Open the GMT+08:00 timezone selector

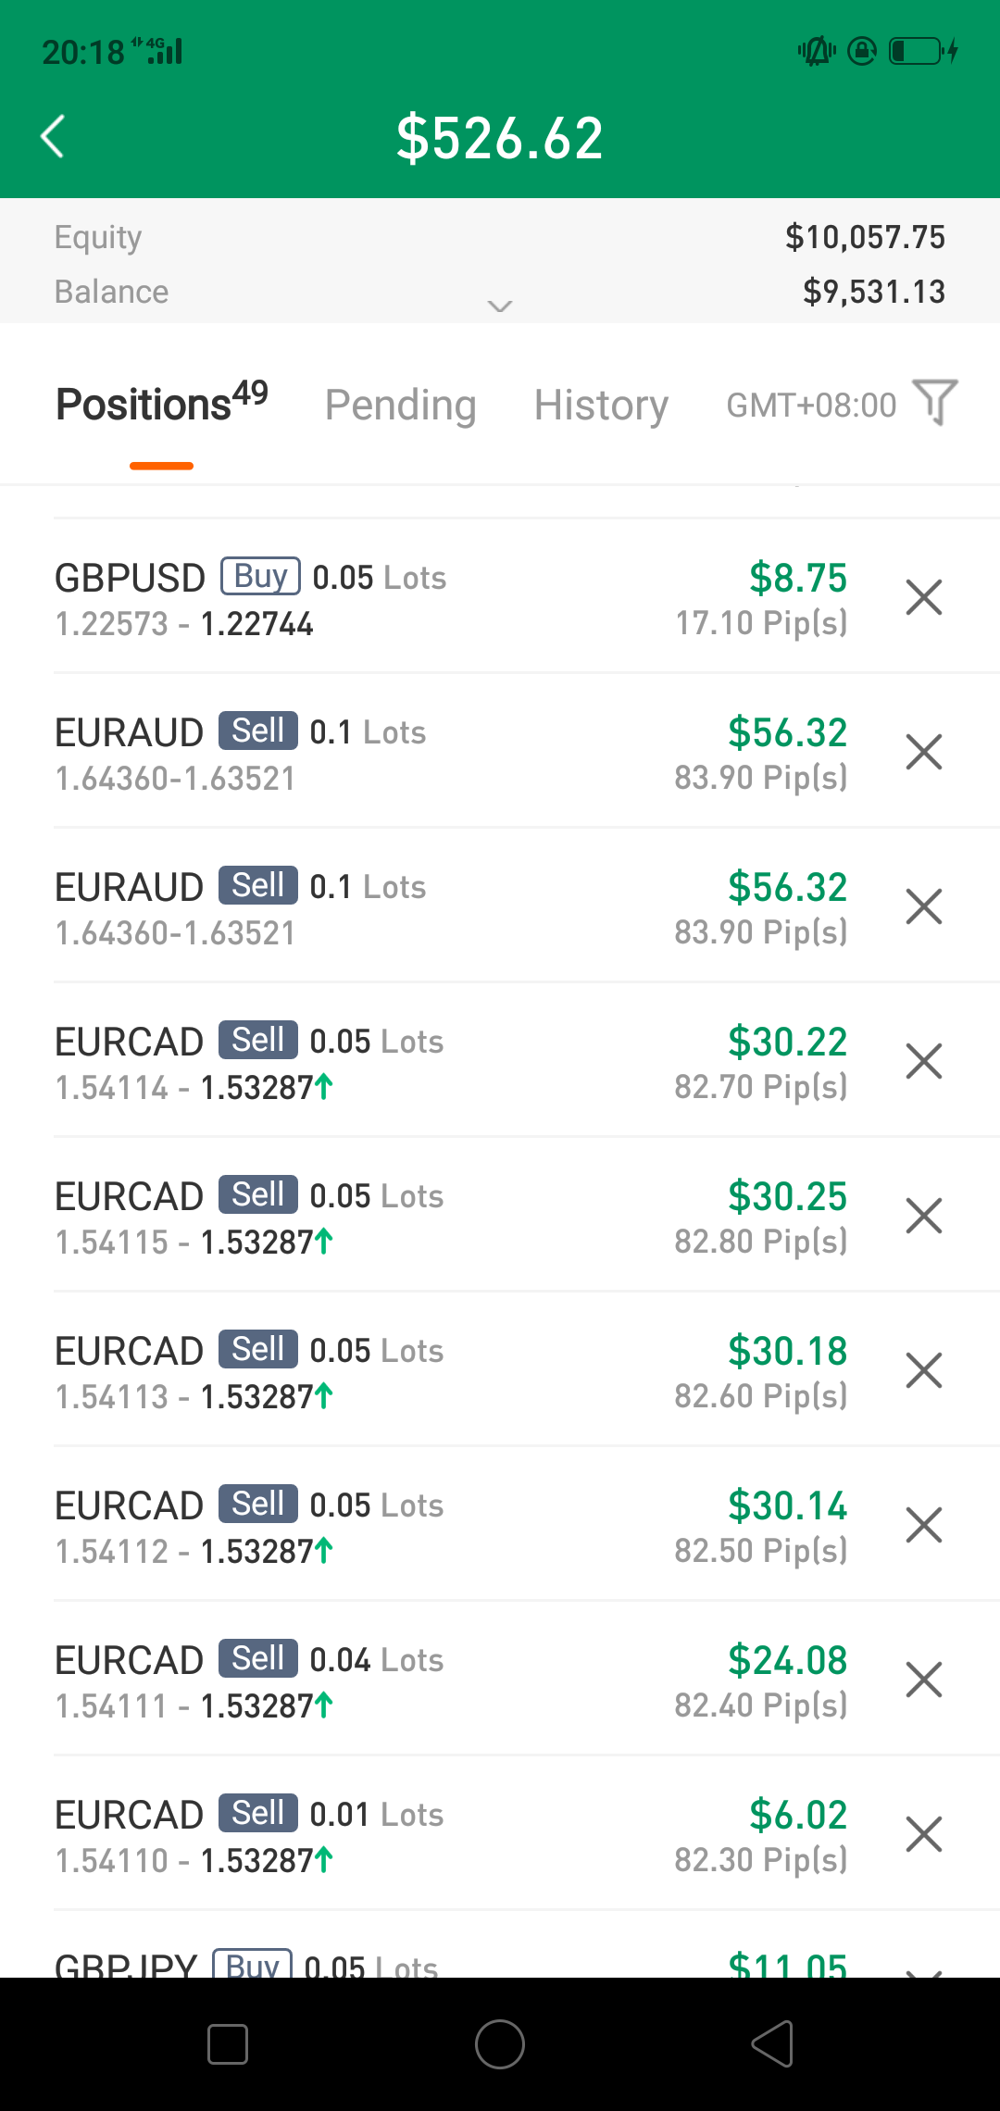811,405
